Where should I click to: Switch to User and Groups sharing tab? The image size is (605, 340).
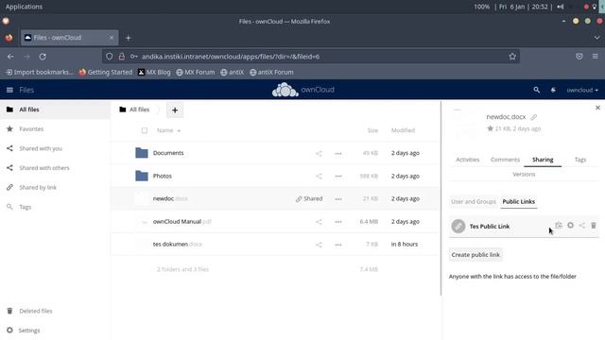(x=474, y=201)
